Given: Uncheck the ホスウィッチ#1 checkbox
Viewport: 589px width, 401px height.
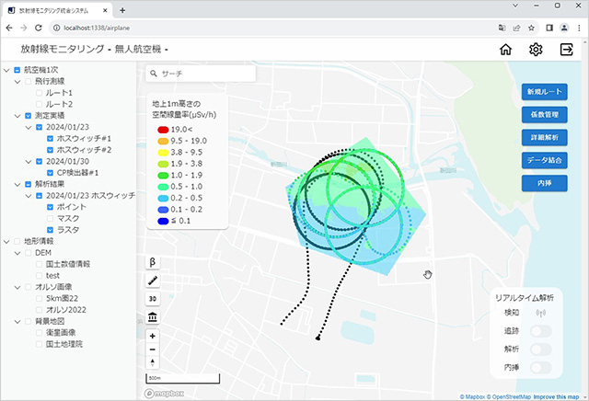Looking at the screenshot, I should 52,138.
